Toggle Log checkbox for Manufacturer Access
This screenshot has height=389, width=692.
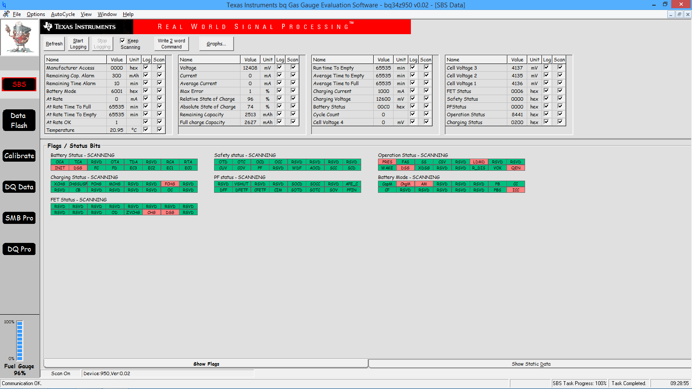146,67
